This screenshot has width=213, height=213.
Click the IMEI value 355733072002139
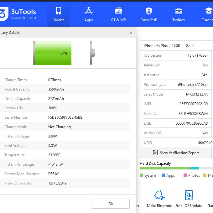coord(194,104)
